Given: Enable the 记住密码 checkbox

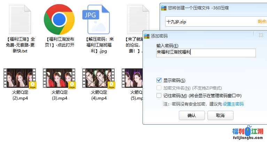Looking at the screenshot, I should 159,96.
